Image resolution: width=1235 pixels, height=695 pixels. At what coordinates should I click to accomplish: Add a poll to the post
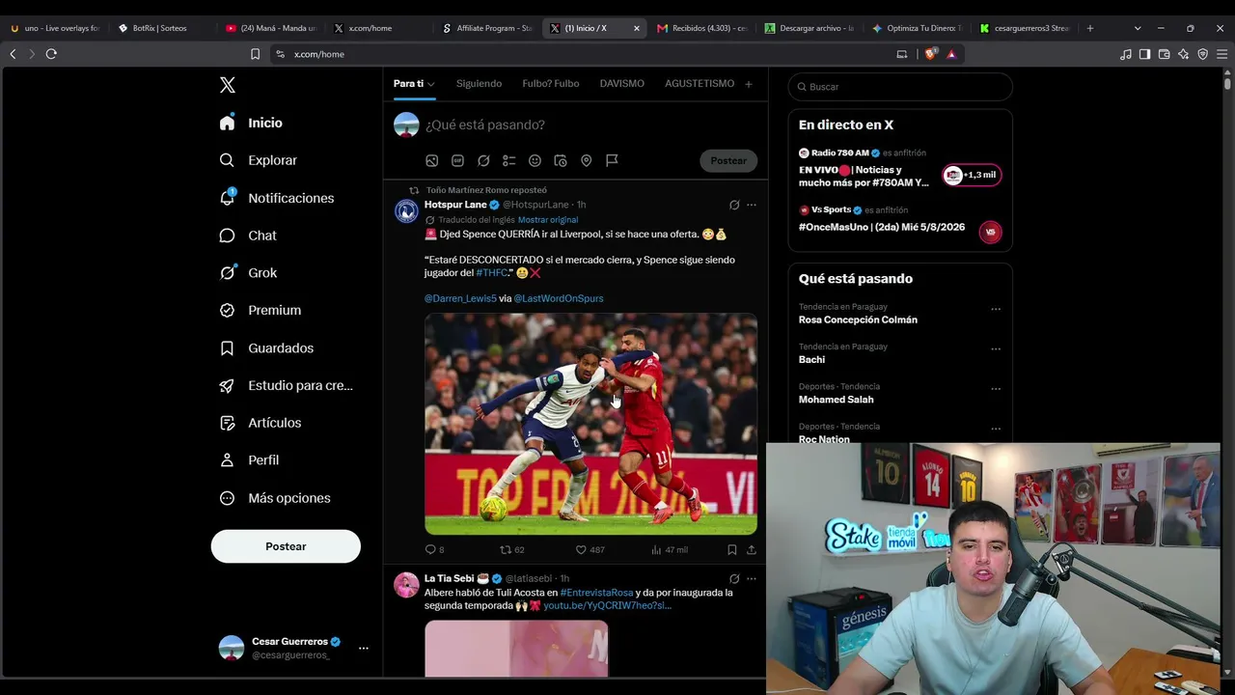[508, 160]
